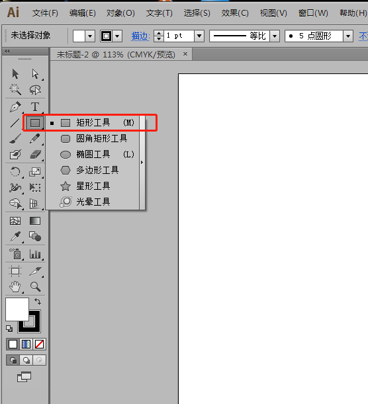The width and height of the screenshot is (368, 404).
Task: Select the Rotate tool
Action: (x=15, y=172)
